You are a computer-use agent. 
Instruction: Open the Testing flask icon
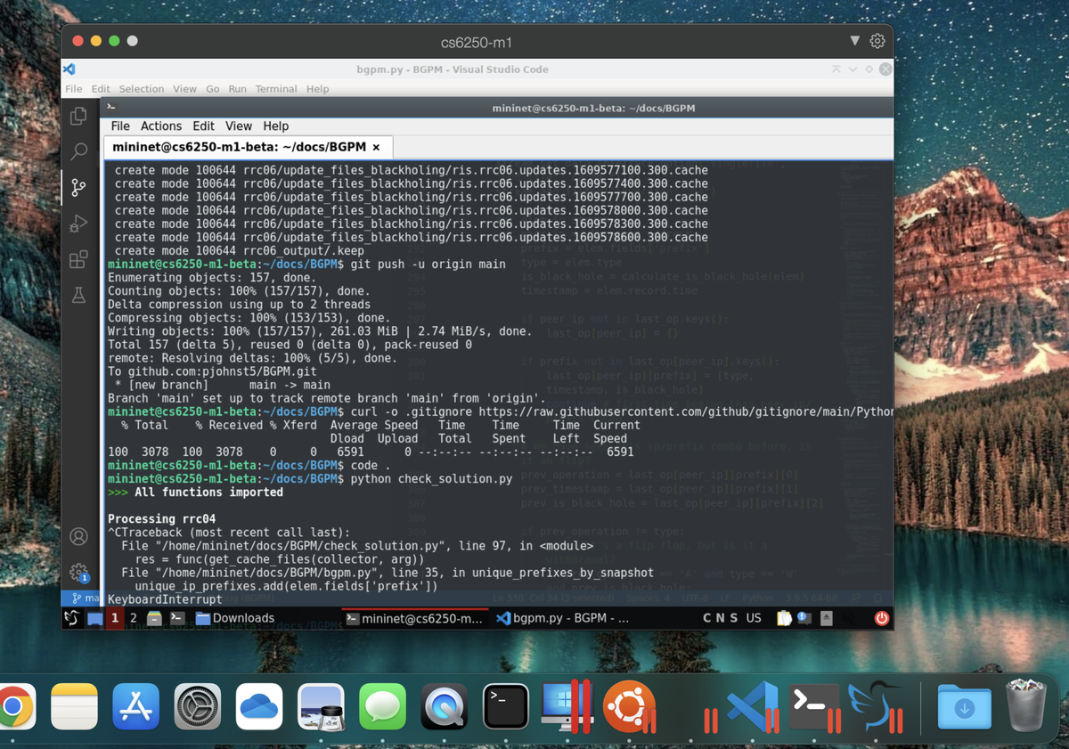79,295
